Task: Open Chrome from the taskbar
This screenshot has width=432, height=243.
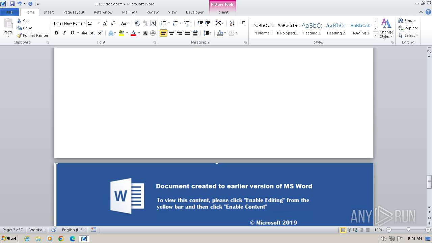Action: pyautogui.click(x=61, y=239)
